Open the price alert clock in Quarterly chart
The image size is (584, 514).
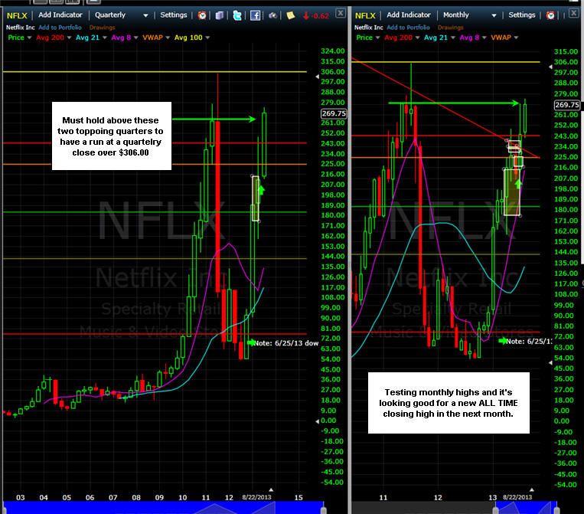(202, 15)
